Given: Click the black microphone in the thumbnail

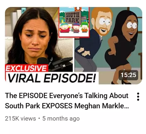Looking at the screenshot, I should pyautogui.click(x=43, y=61).
